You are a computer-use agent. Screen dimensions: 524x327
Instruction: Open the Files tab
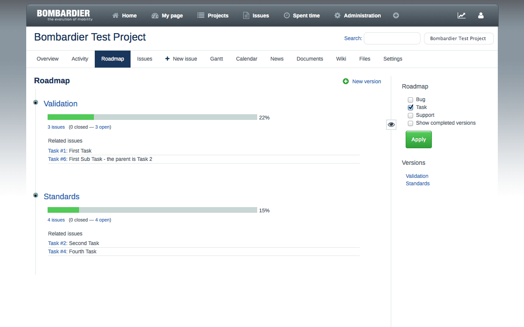pos(365,59)
